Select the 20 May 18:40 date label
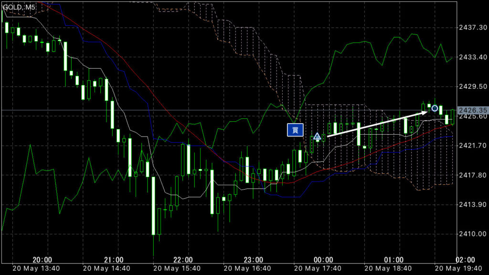This screenshot has width=489, height=275. pos(388,268)
